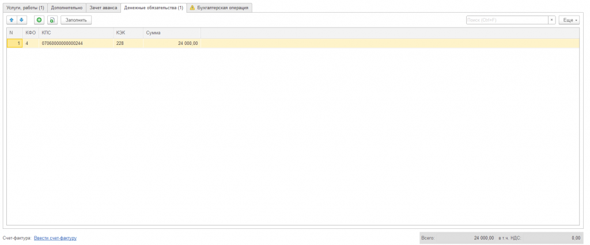Add new row with green plus icon
Image resolution: width=590 pixels, height=245 pixels.
[39, 20]
